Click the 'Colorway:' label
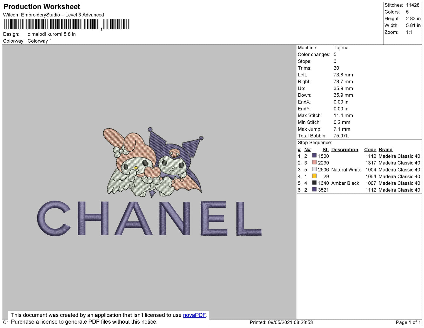Viewport: 424px width, 328px height. pos(14,41)
